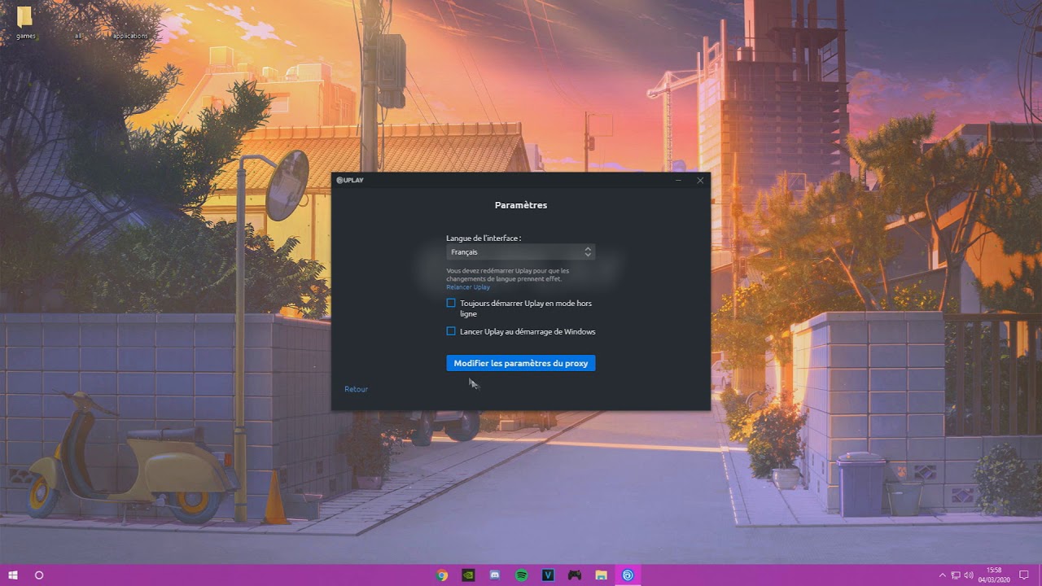The width and height of the screenshot is (1042, 586).
Task: Open the NVIDIA app in the taskbar
Action: click(x=468, y=575)
